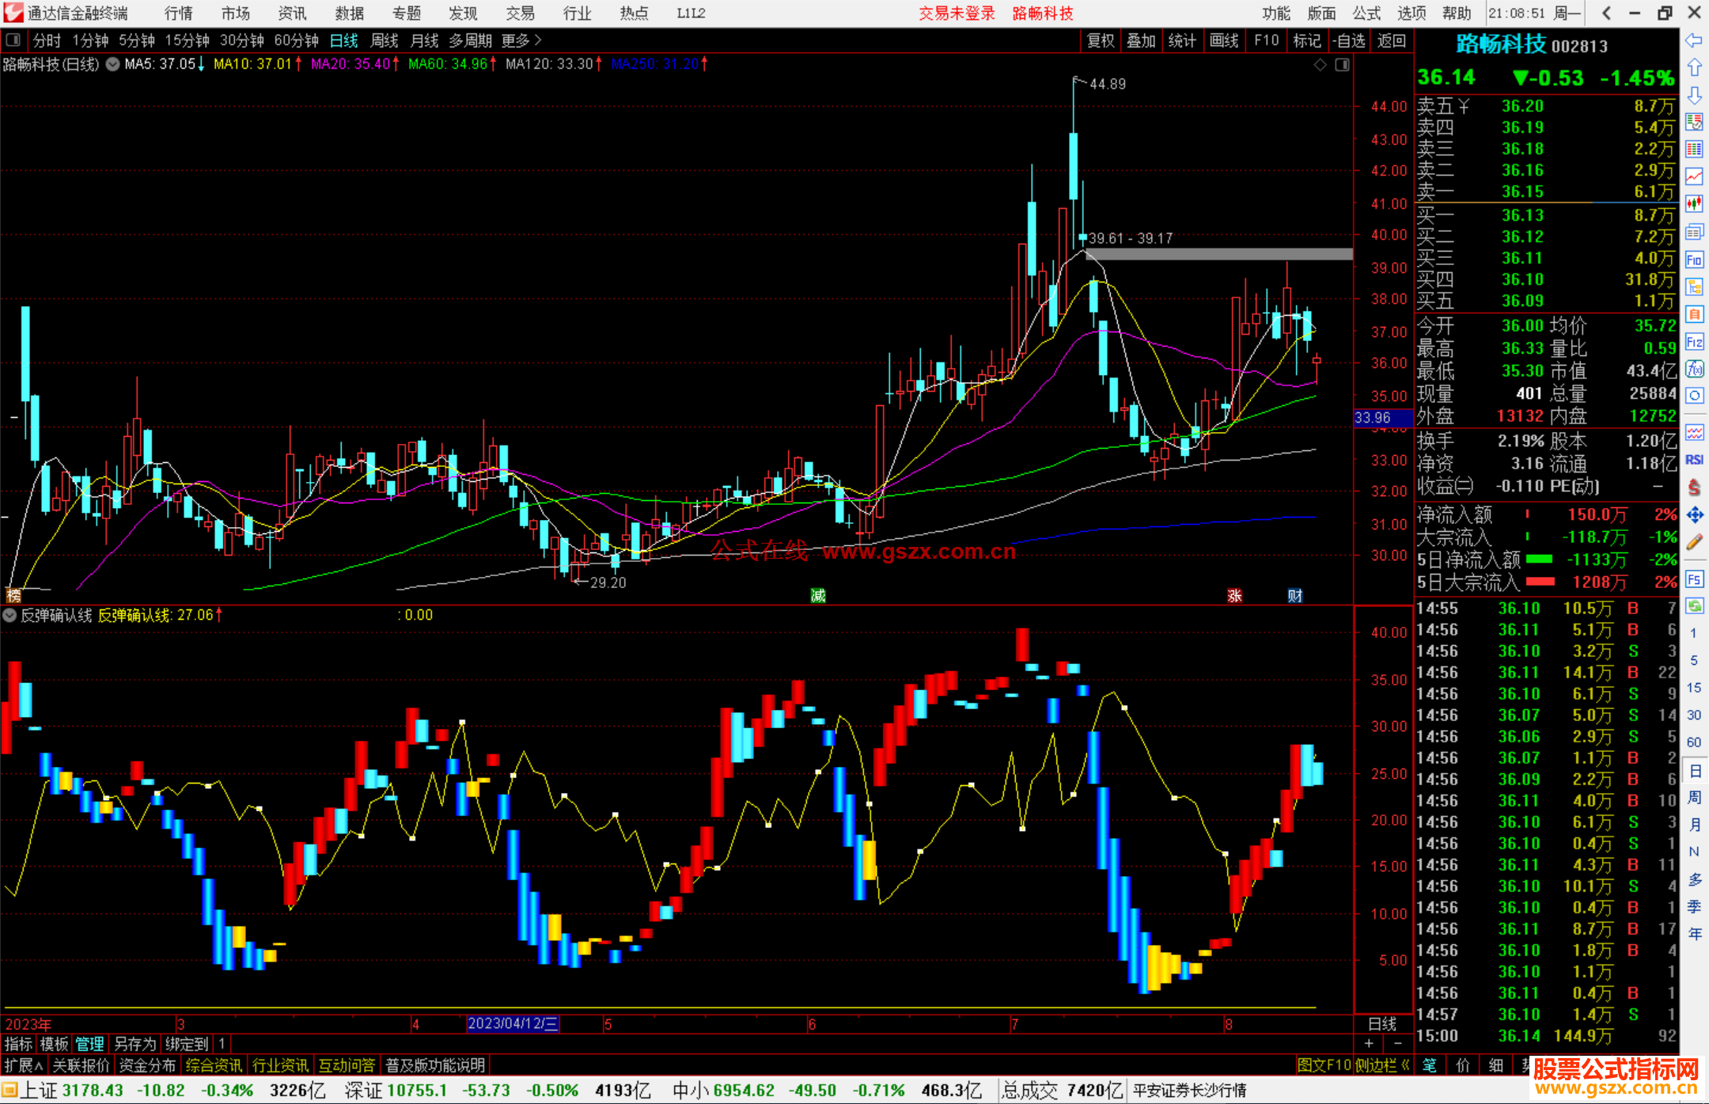Switch to the 周线 weekly period tab
The width and height of the screenshot is (1709, 1104).
coord(385,40)
